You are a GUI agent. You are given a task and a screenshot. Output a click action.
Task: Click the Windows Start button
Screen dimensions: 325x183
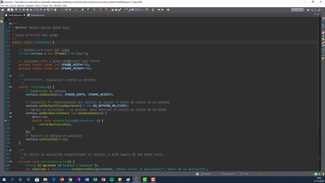[x=4, y=179]
